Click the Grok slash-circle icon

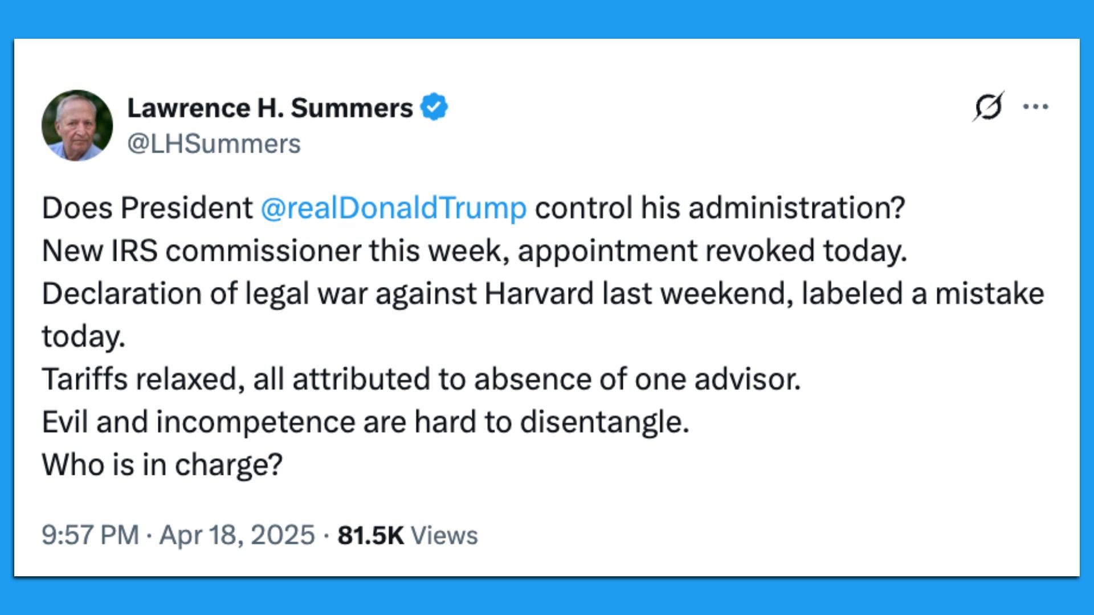(988, 106)
